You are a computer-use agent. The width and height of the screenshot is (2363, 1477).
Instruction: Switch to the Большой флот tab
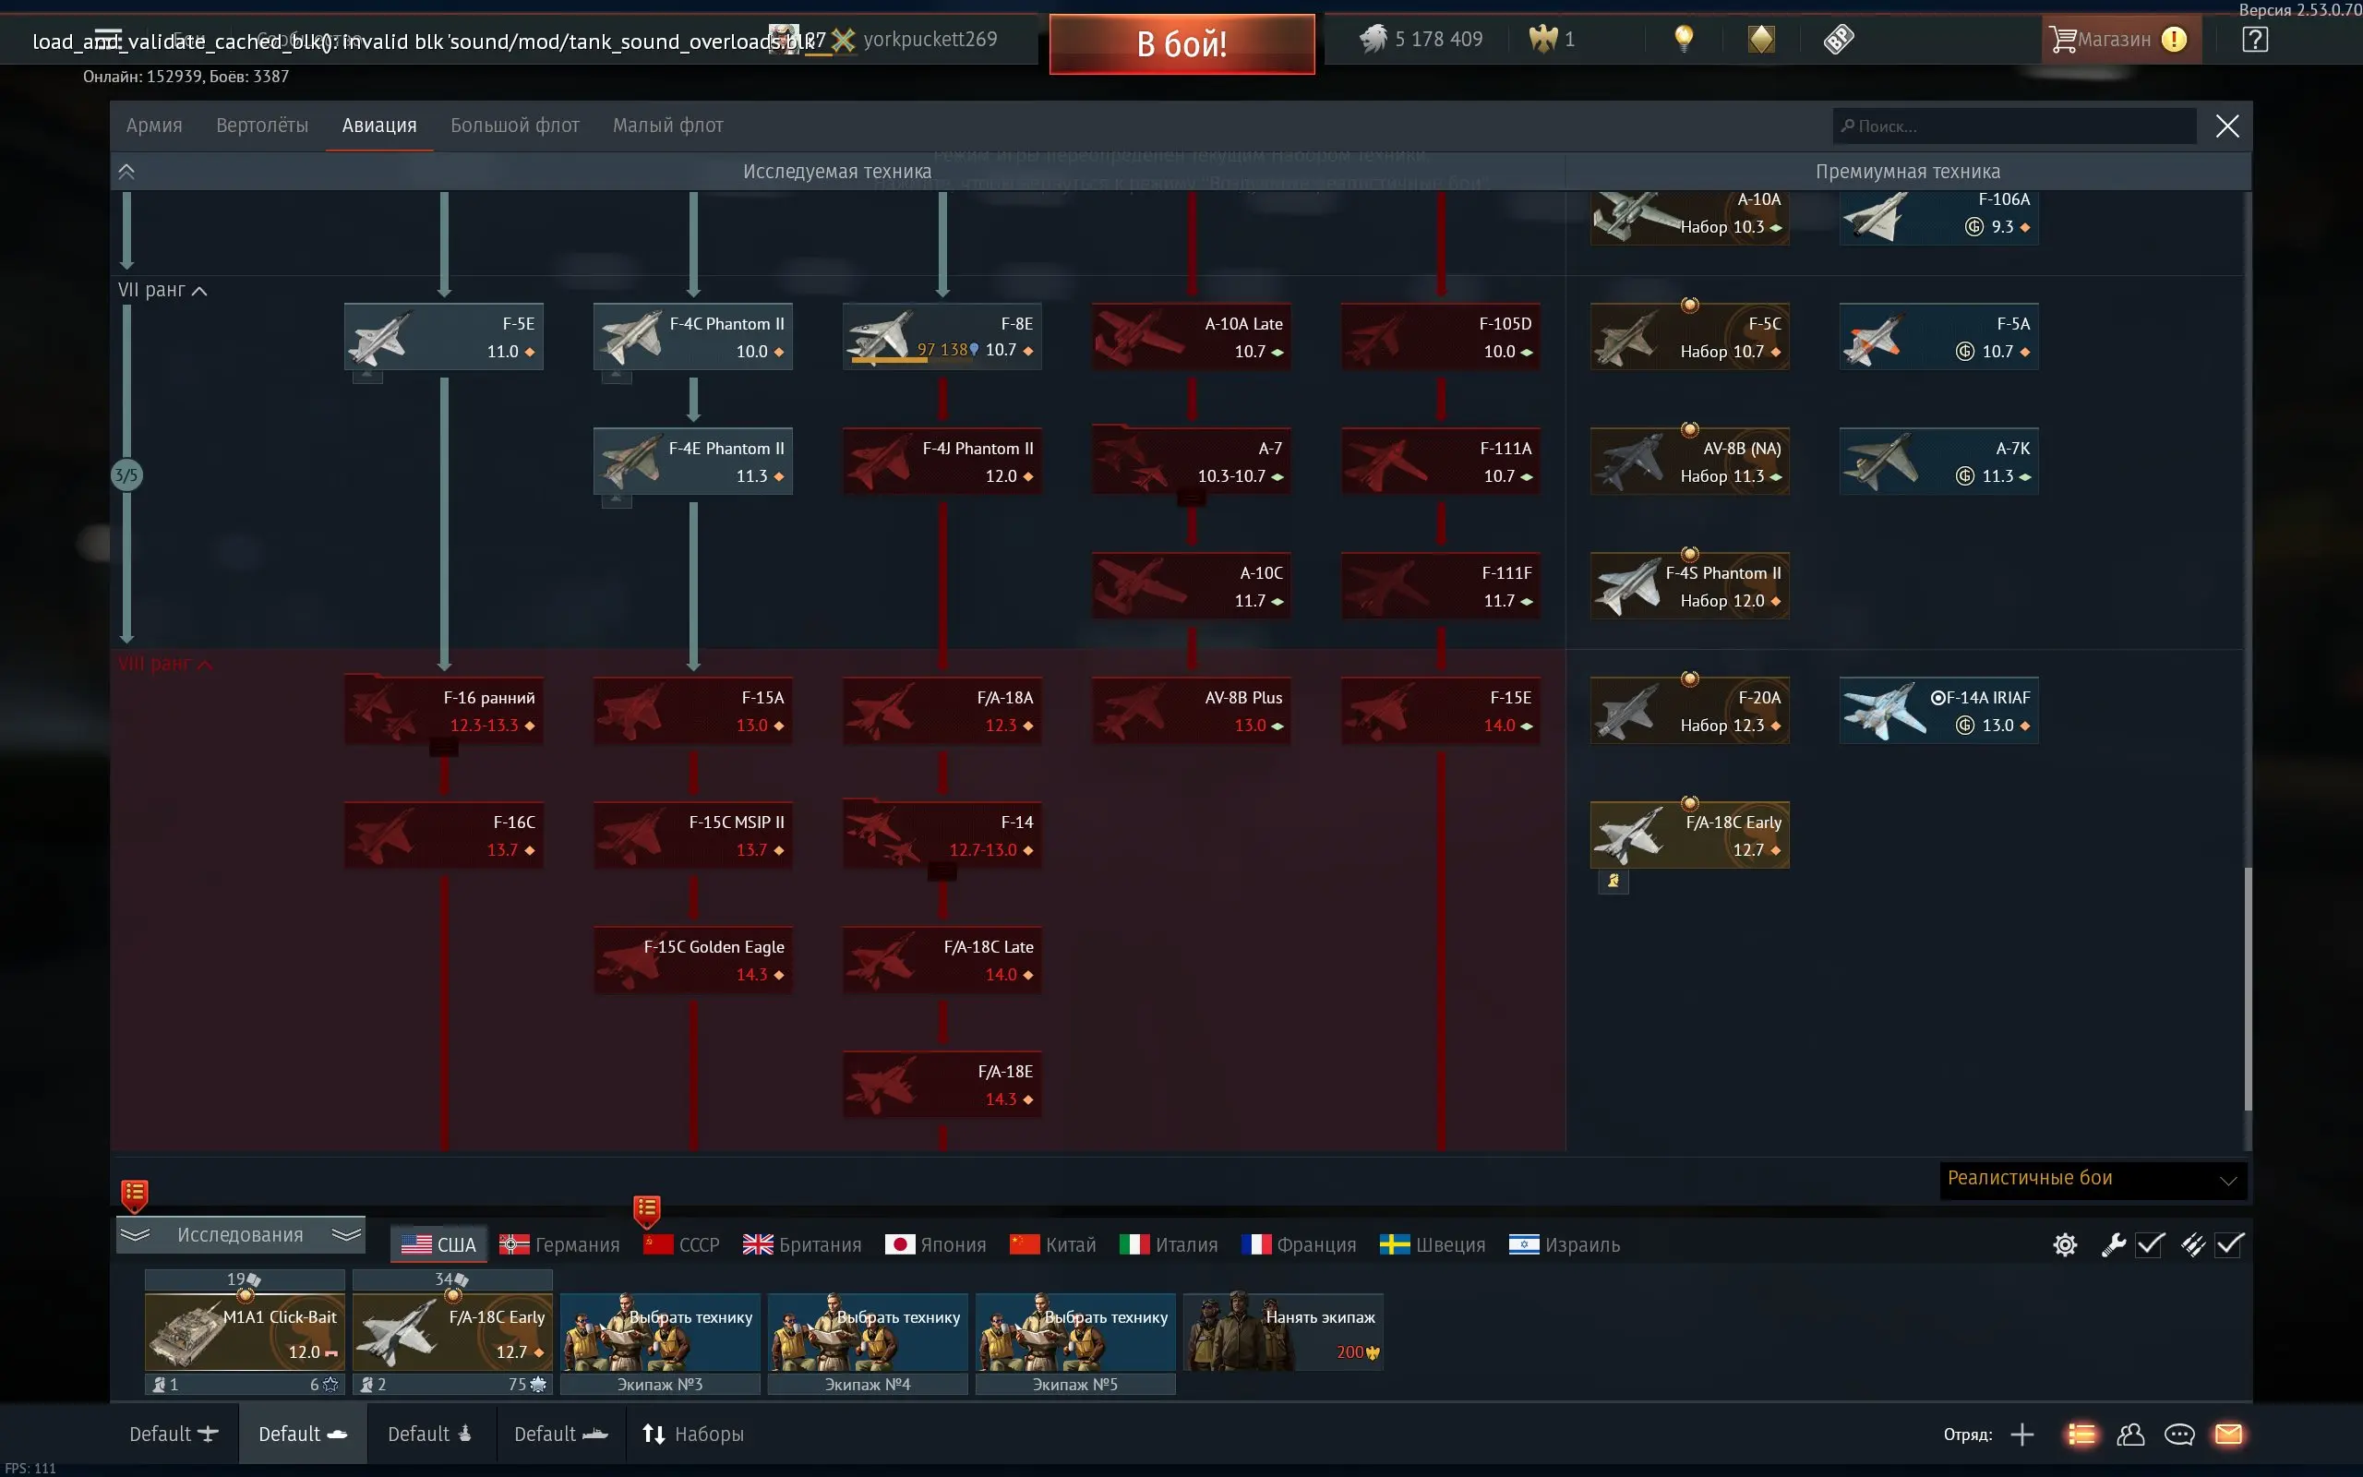[x=514, y=125]
